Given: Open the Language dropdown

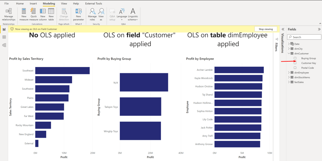Looking at the screenshot, I should point(121,14).
